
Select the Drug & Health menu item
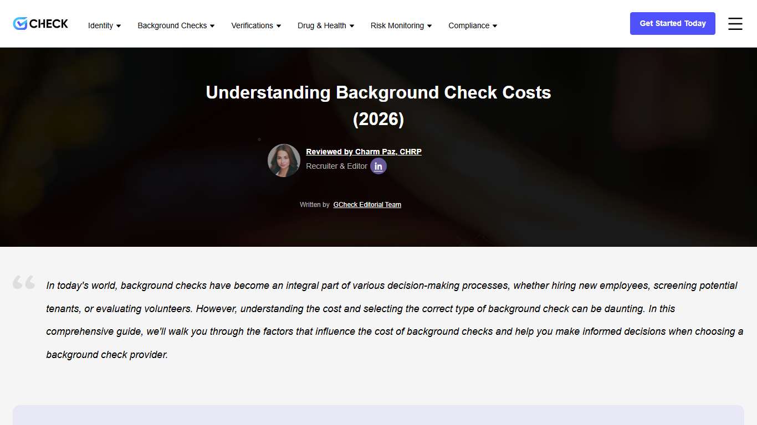pos(322,25)
